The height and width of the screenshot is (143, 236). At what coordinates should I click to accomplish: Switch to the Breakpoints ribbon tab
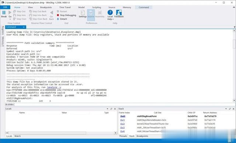pos(46,7)
